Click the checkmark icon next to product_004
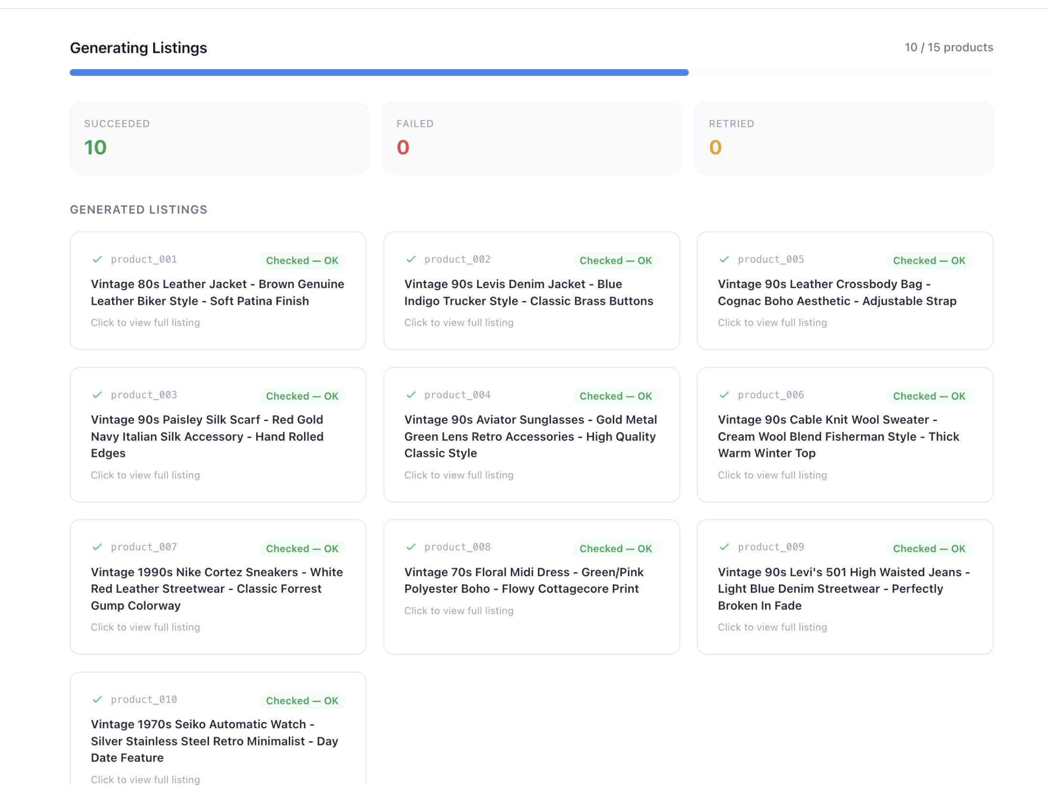Viewport: 1049px width, 785px height. 411,395
